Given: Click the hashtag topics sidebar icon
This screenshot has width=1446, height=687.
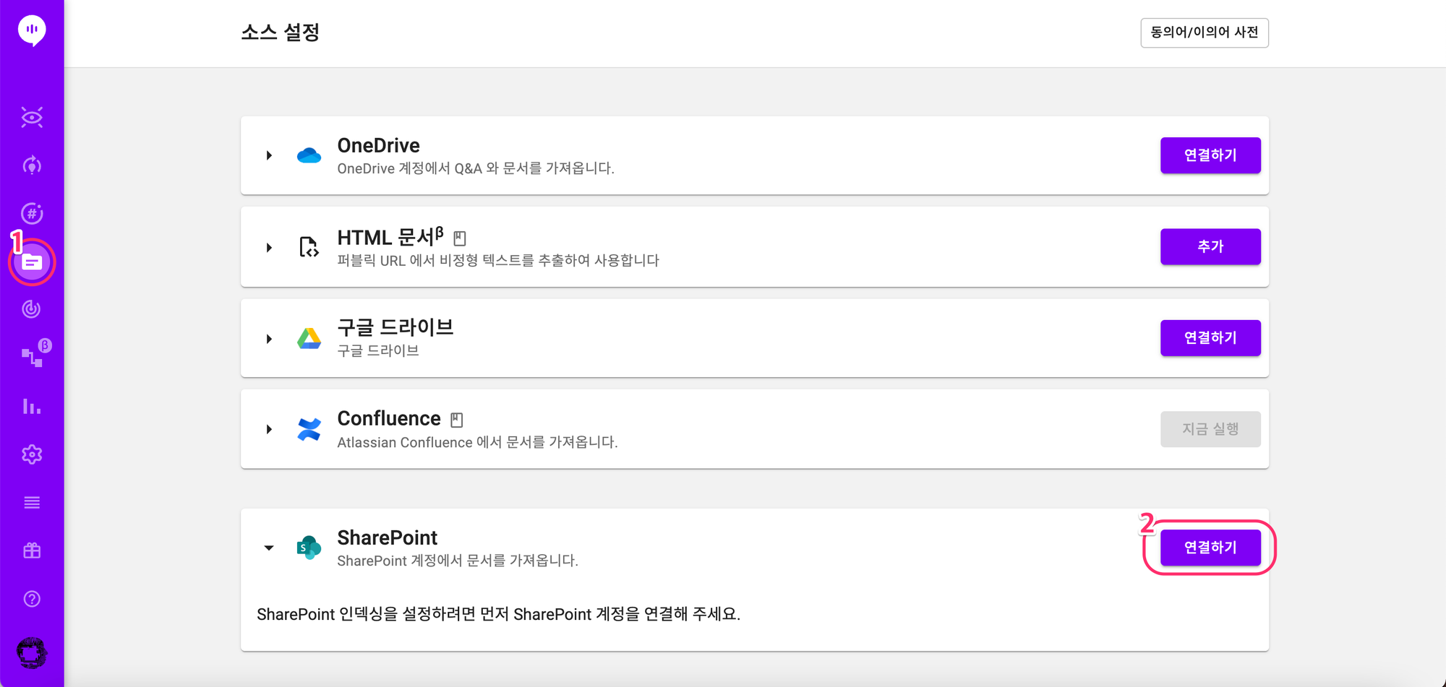Looking at the screenshot, I should (x=32, y=213).
